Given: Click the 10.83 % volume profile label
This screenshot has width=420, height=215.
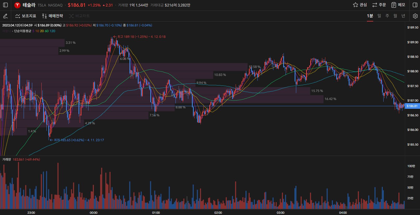Looking at the screenshot, I should 220,75.
